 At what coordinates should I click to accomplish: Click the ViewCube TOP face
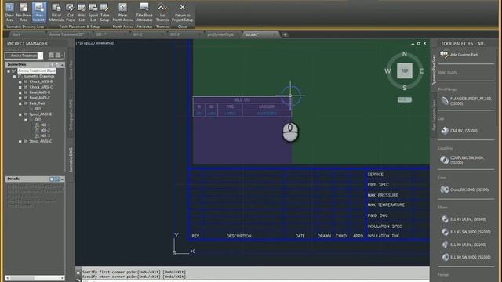click(405, 70)
